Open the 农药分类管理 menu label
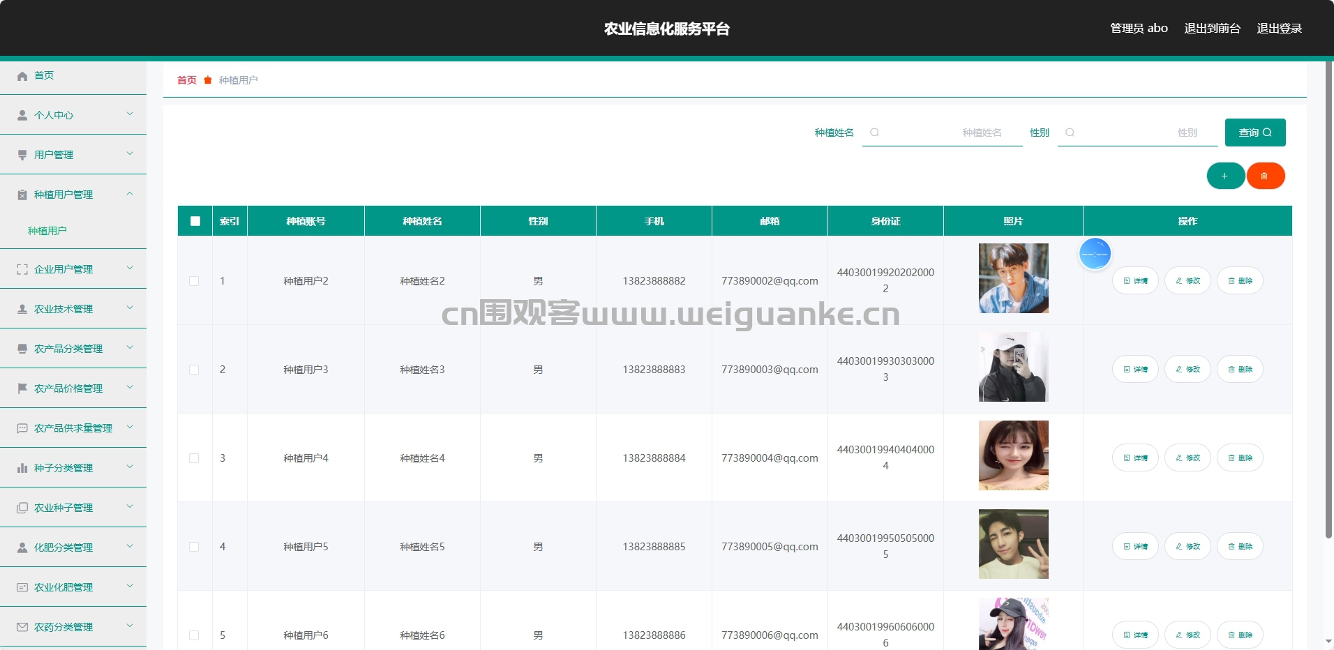This screenshot has height=650, width=1334. [63, 627]
